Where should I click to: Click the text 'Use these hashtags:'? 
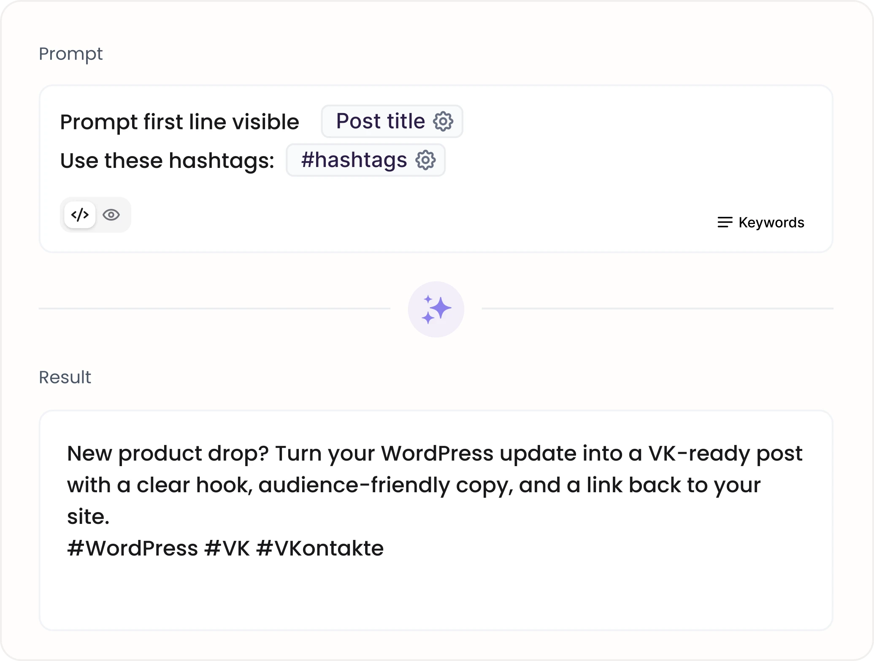167,161
